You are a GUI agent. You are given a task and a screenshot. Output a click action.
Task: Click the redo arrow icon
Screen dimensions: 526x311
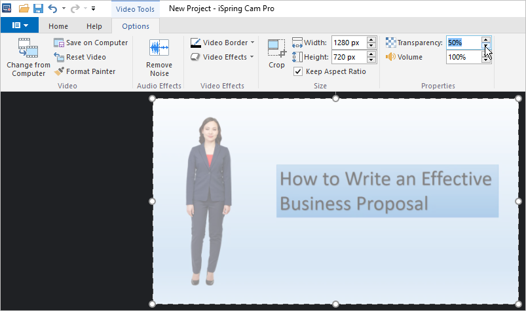(75, 8)
